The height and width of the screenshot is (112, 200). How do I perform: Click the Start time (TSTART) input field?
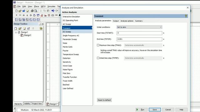(x=139, y=33)
